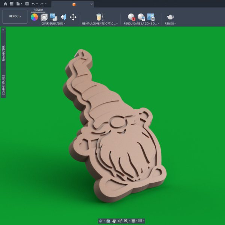Activate the Zoom window tool
Image resolution: width=225 pixels, height=225 pixels.
point(120,221)
